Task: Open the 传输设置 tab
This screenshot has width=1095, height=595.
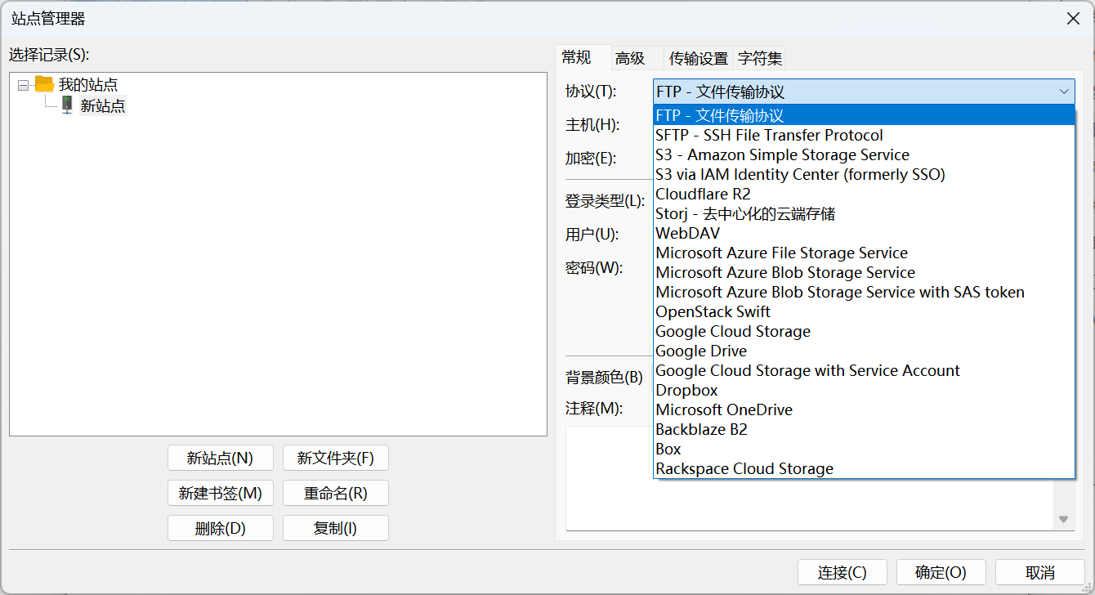Action: point(699,59)
